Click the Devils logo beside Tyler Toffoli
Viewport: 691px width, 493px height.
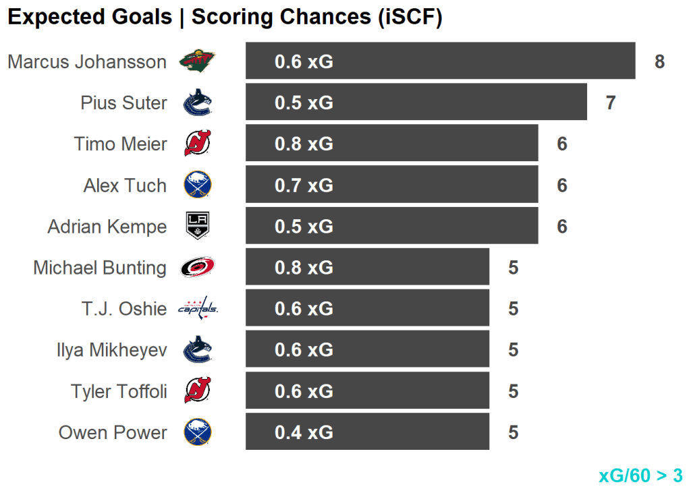[x=197, y=391]
